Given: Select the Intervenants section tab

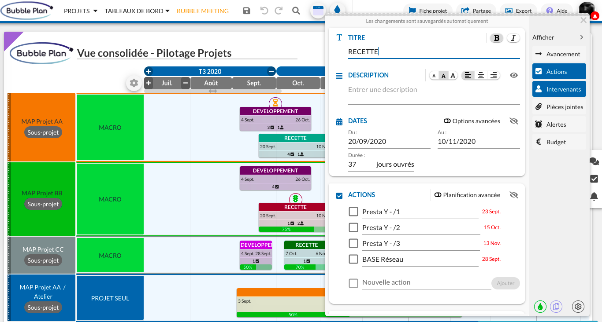Looking at the screenshot, I should [x=559, y=89].
